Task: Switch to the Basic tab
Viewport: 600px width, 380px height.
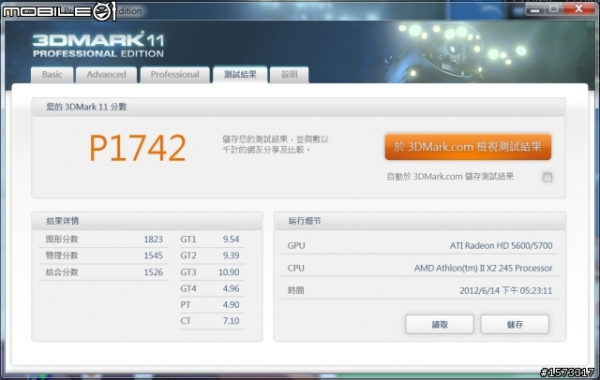Action: point(52,75)
